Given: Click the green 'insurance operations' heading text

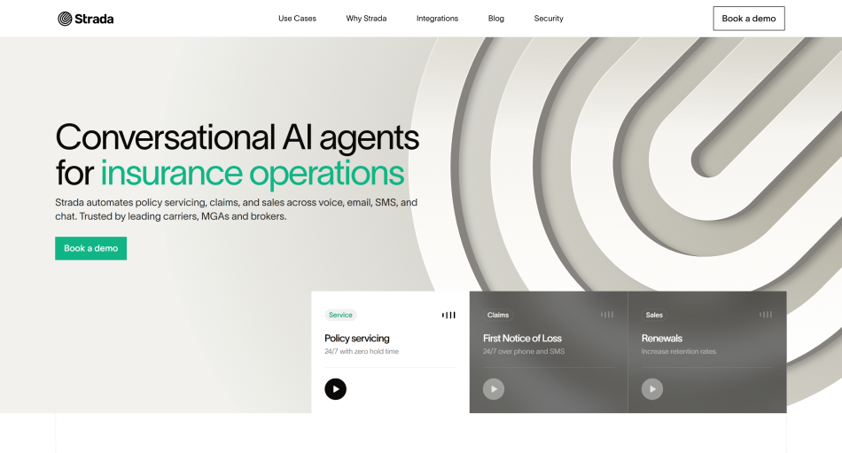Looking at the screenshot, I should pyautogui.click(x=253, y=173).
